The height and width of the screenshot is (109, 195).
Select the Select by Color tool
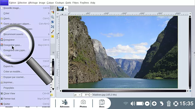pos(52,12)
